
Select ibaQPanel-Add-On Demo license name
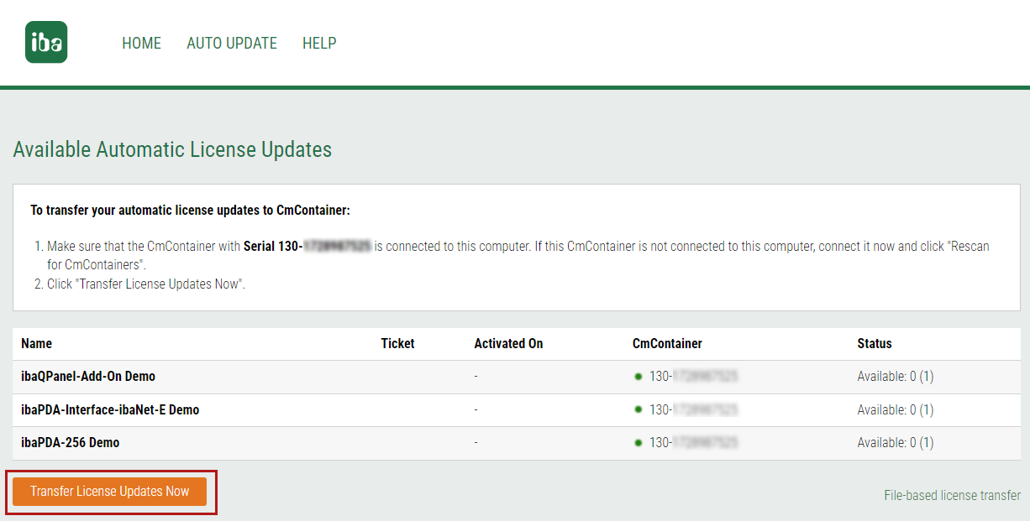pyautogui.click(x=88, y=377)
